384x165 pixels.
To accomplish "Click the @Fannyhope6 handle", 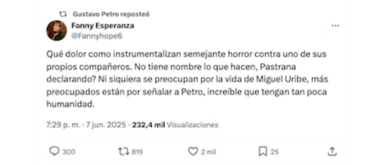I will [96, 36].
